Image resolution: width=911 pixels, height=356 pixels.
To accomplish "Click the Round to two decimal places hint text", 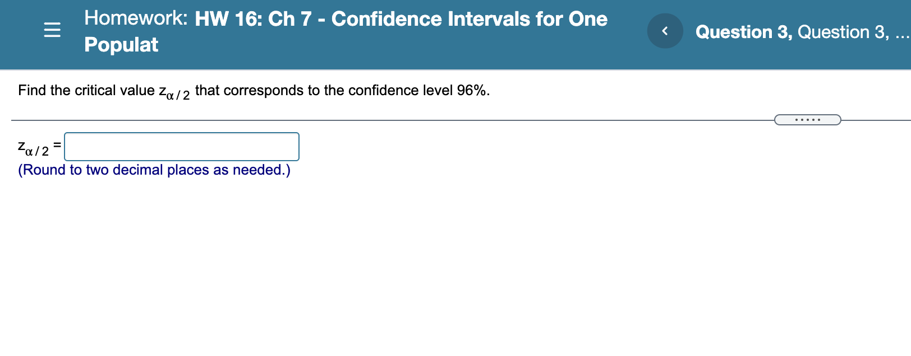I will point(154,170).
